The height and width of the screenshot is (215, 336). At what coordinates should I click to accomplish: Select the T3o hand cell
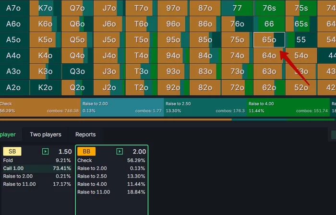coord(141,72)
